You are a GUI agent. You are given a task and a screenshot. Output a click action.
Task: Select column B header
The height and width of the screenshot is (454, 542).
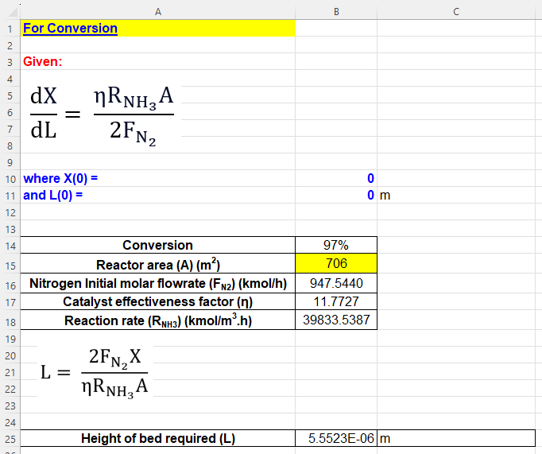(335, 11)
